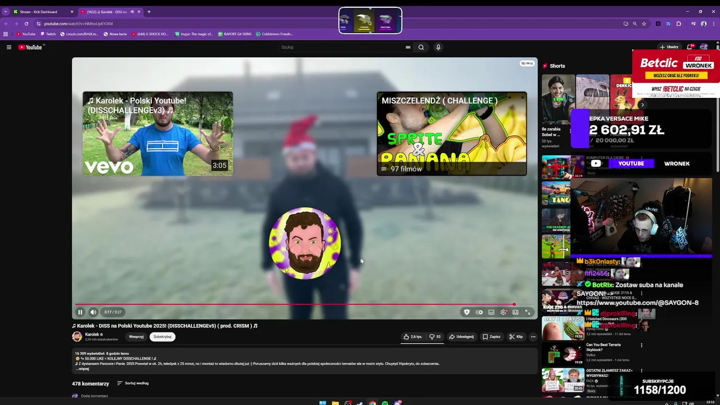Open Can You Beat Terraria Skyblock video
Viewport: 720px width, 405px height.
point(562,353)
